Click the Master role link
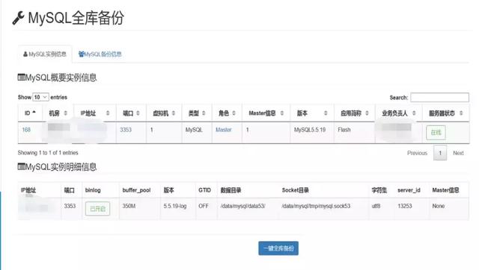The width and height of the screenshot is (479, 270). (224, 130)
